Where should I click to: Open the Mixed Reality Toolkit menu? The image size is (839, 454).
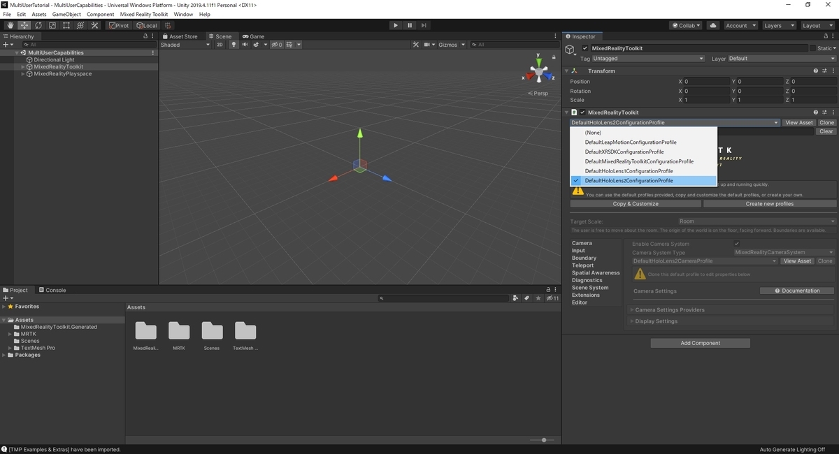[144, 14]
